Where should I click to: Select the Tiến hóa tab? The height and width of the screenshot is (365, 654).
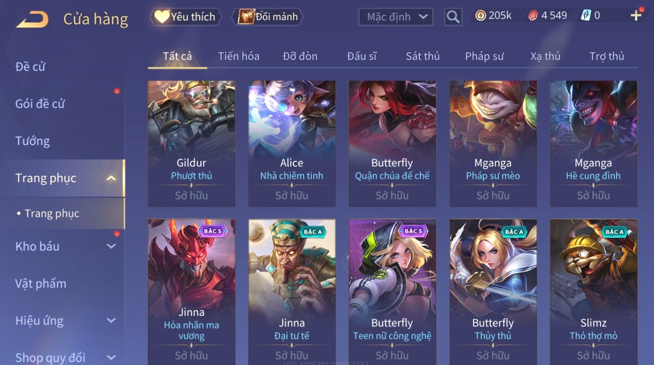pyautogui.click(x=239, y=56)
